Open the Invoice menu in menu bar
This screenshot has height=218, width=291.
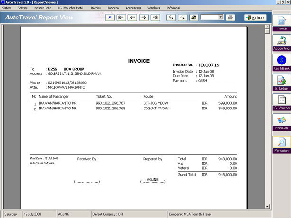96,8
